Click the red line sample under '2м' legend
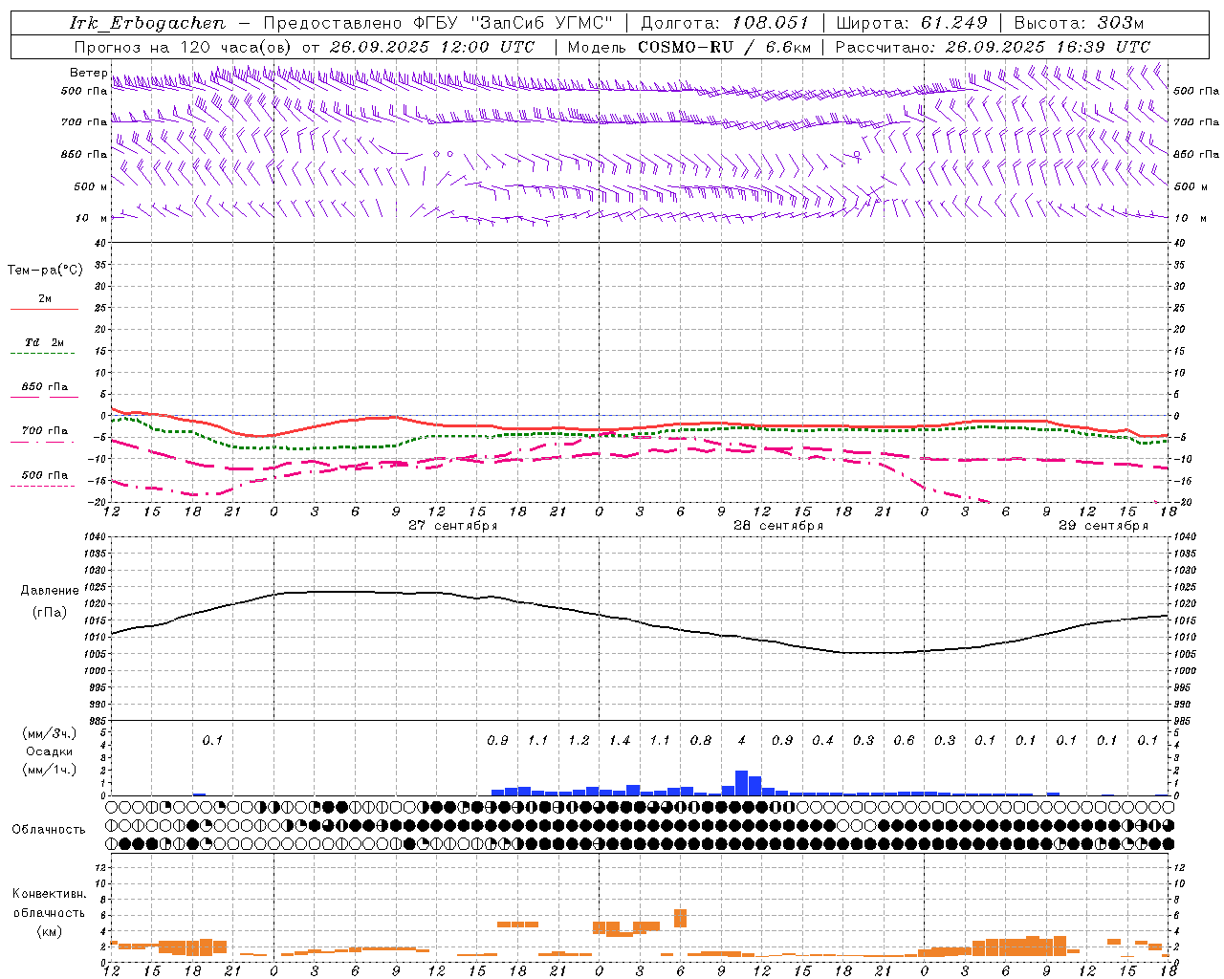The height and width of the screenshot is (979, 1224). pos(44,309)
